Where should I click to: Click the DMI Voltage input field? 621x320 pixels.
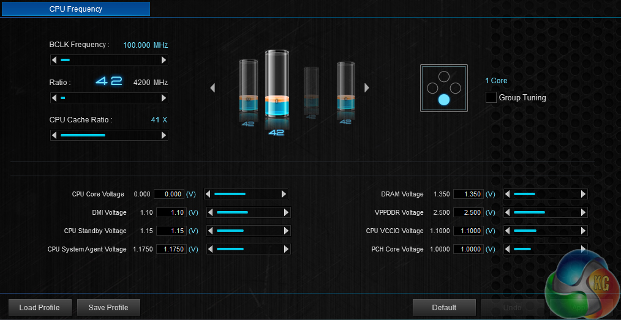point(171,212)
